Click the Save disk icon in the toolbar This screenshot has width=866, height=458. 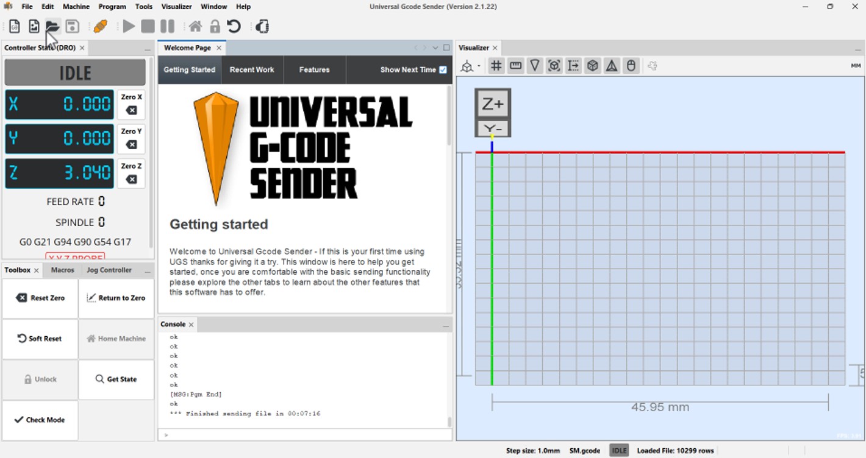pos(72,26)
